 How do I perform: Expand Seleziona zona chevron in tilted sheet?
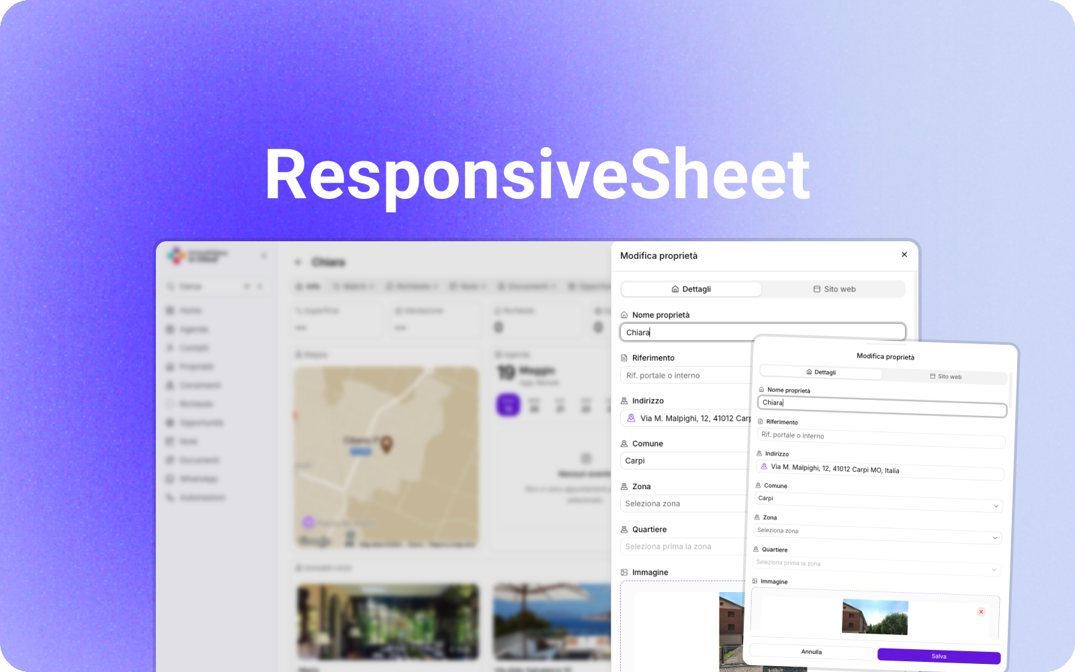pos(994,538)
